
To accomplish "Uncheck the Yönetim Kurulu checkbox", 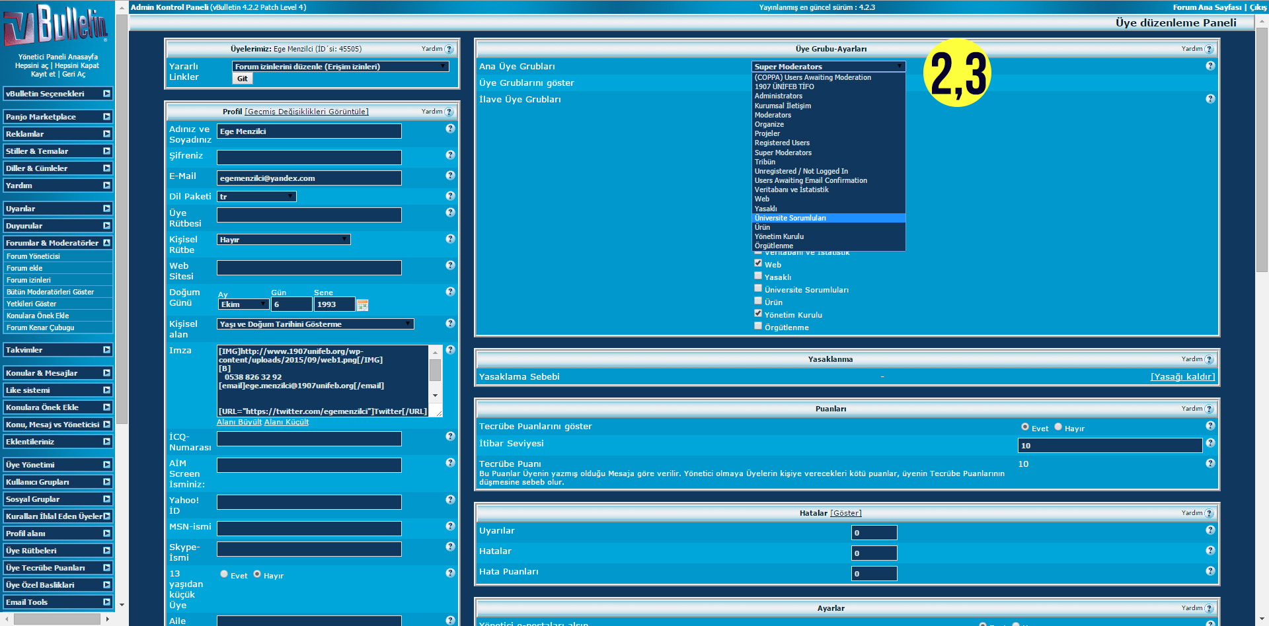I will 758,314.
